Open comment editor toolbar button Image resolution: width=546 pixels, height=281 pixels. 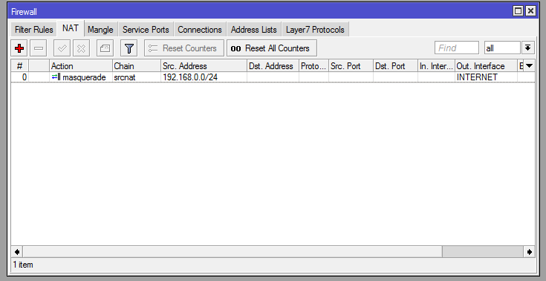105,48
